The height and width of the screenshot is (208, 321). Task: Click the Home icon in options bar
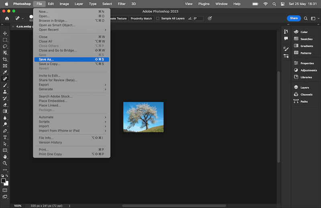[7, 18]
